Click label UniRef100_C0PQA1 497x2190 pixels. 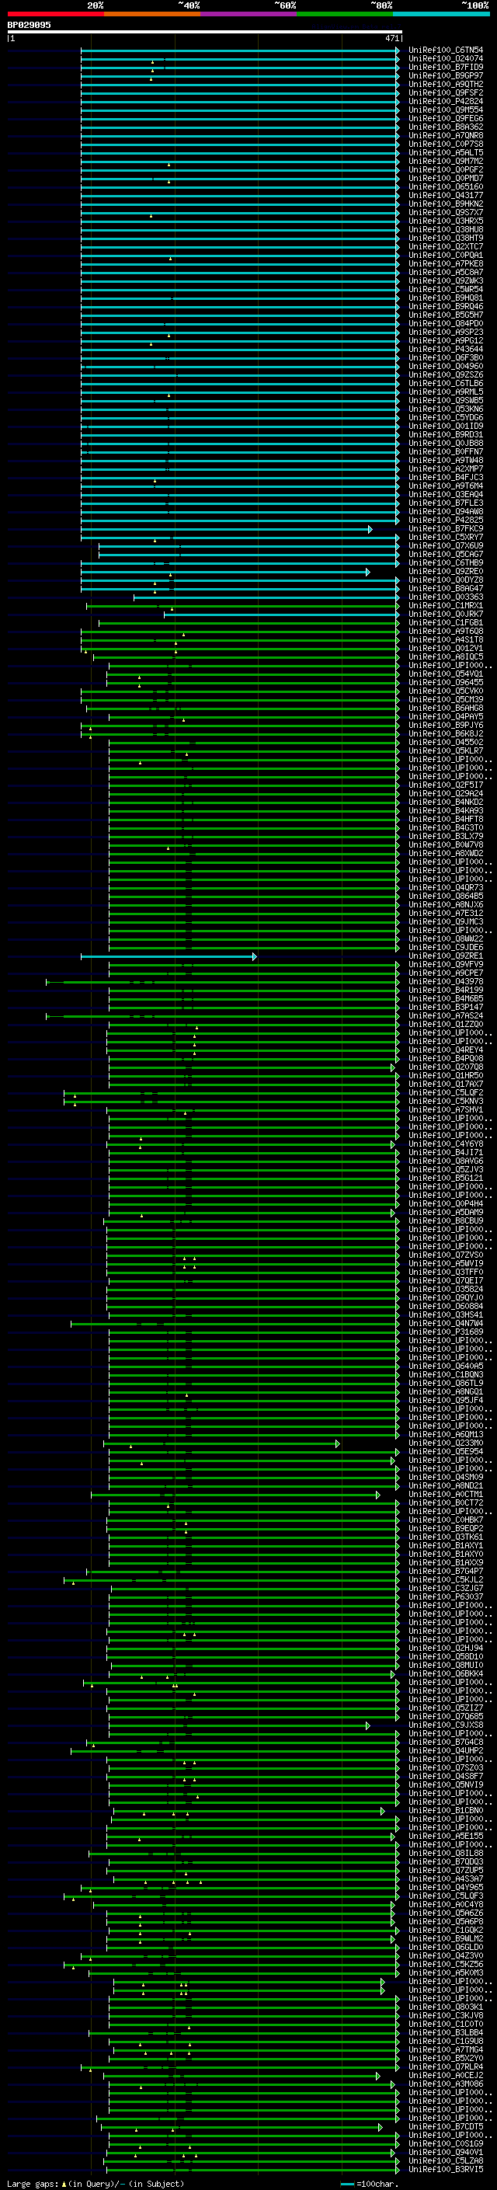tap(446, 255)
